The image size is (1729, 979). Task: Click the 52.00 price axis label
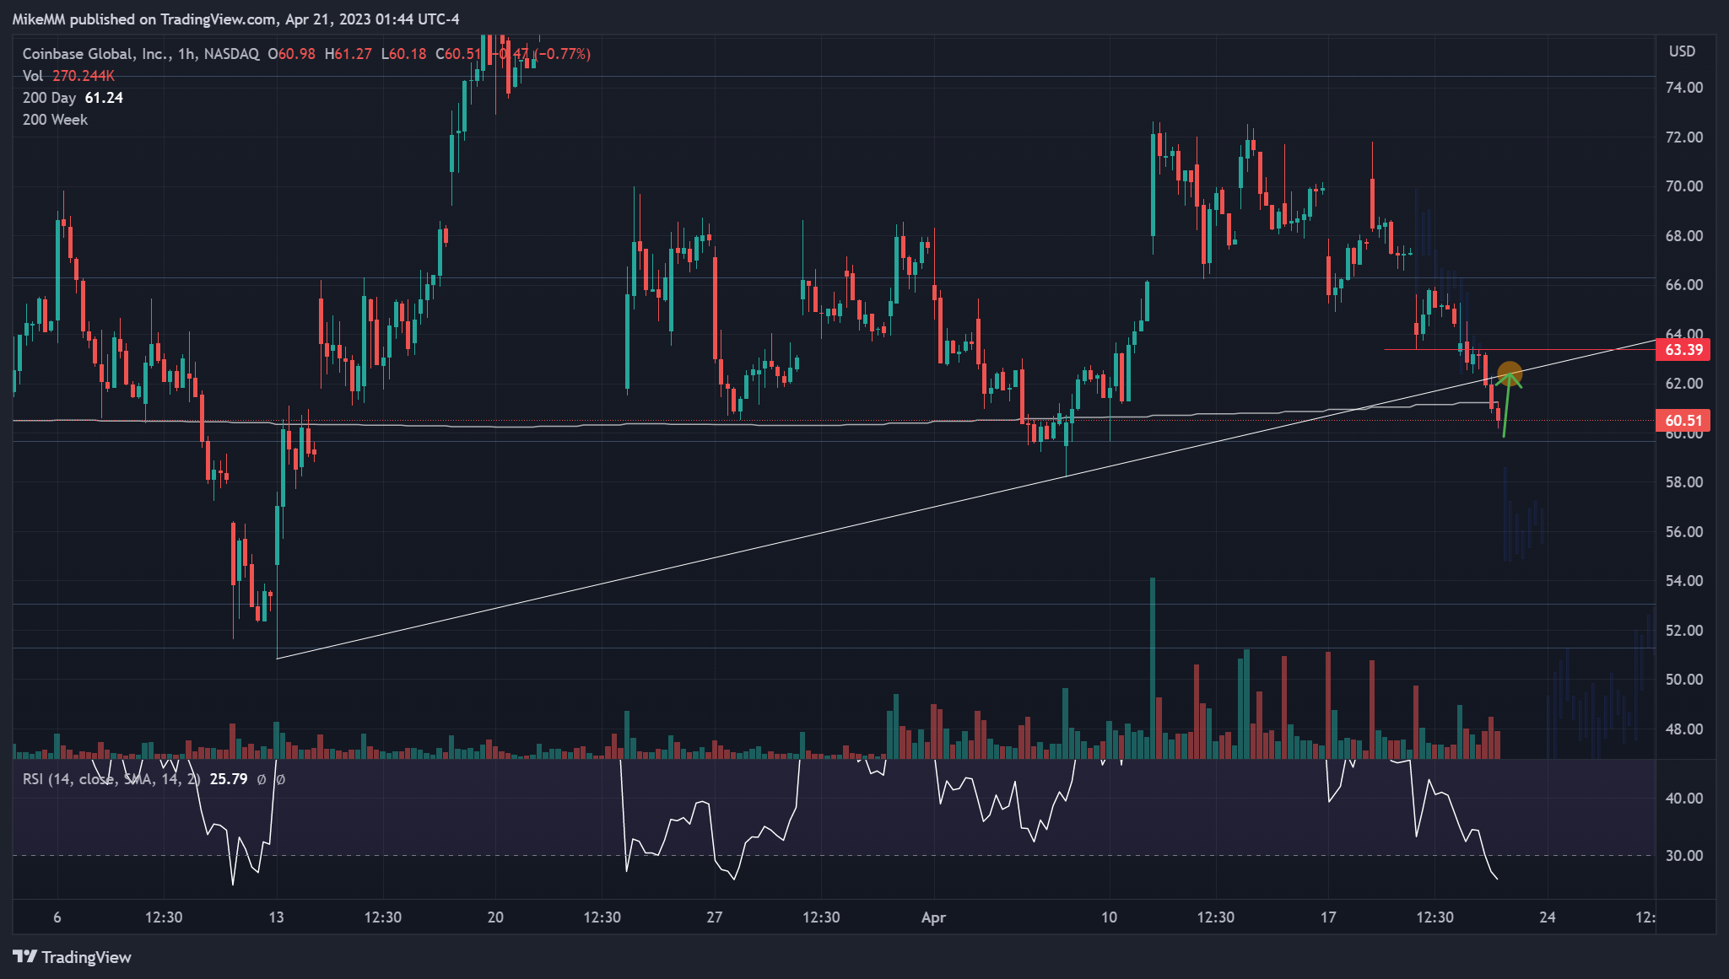coord(1683,631)
